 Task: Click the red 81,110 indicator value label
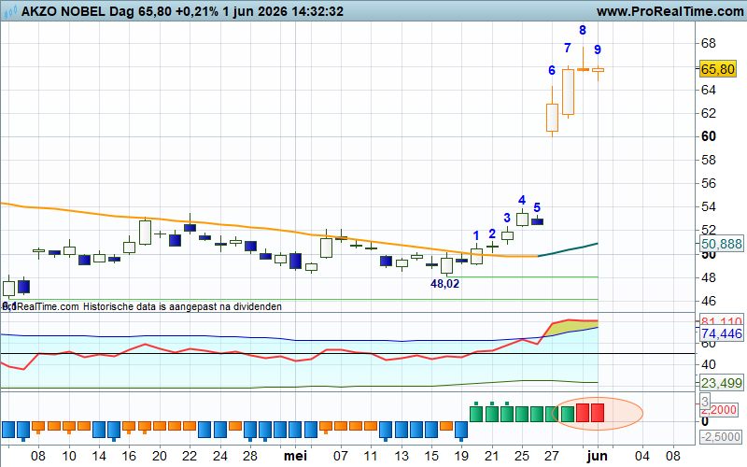pos(722,320)
